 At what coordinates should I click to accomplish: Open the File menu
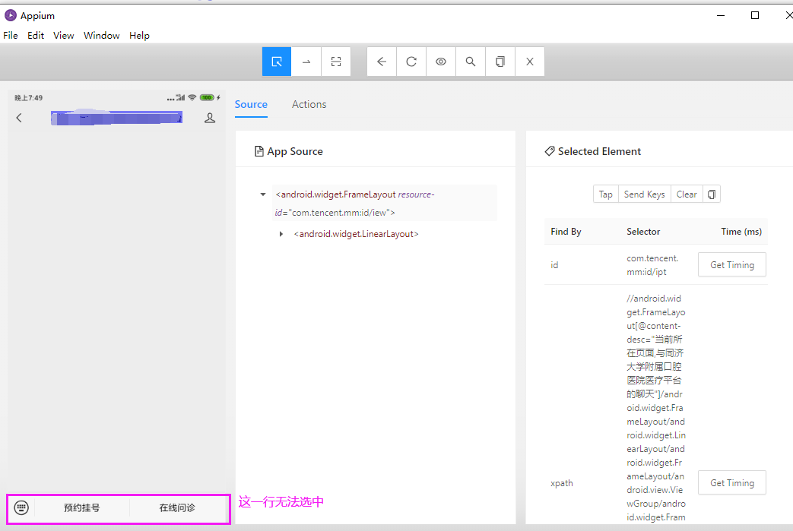(11, 36)
